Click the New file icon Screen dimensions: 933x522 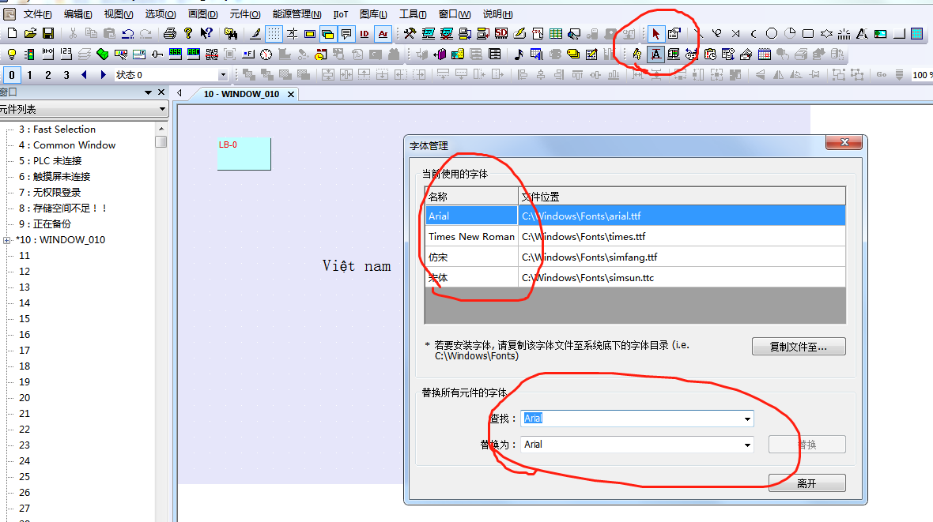[x=11, y=33]
